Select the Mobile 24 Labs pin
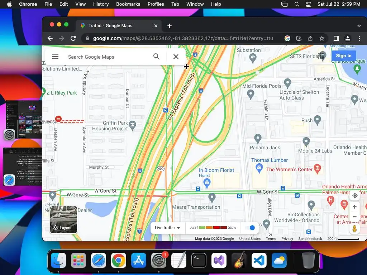 pos(306,142)
